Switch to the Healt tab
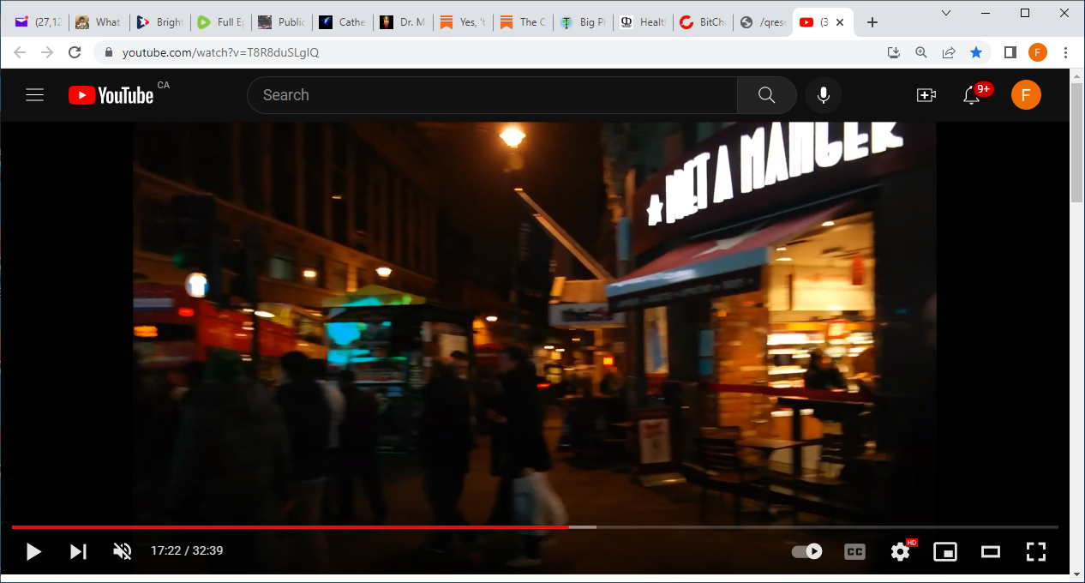The height and width of the screenshot is (583, 1085). pyautogui.click(x=644, y=22)
